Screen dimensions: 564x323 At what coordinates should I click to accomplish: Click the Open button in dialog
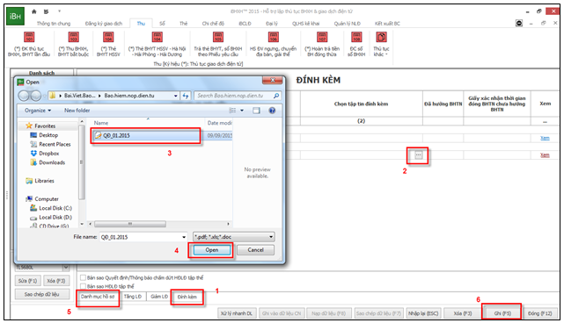pos(212,250)
